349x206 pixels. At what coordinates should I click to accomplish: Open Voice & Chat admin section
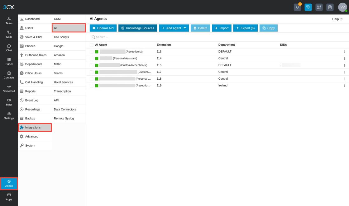pyautogui.click(x=35, y=37)
